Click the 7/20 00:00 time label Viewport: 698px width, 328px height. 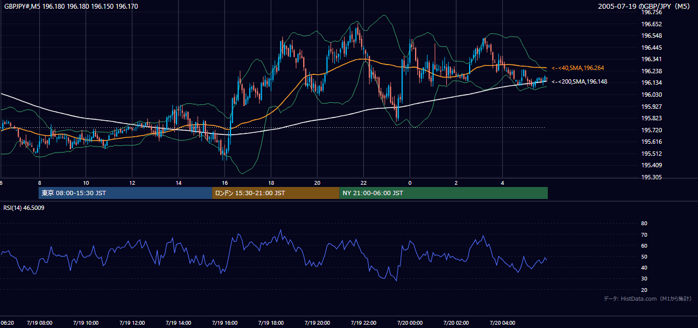[x=410, y=323]
